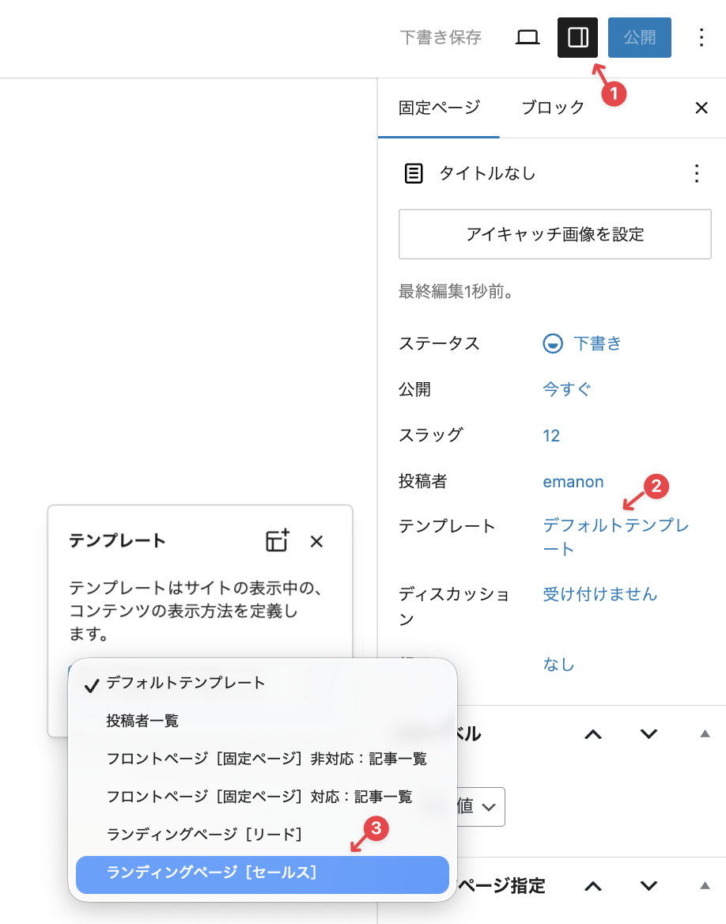Click 下書き保存 to save draft
The image size is (726, 924).
(441, 37)
